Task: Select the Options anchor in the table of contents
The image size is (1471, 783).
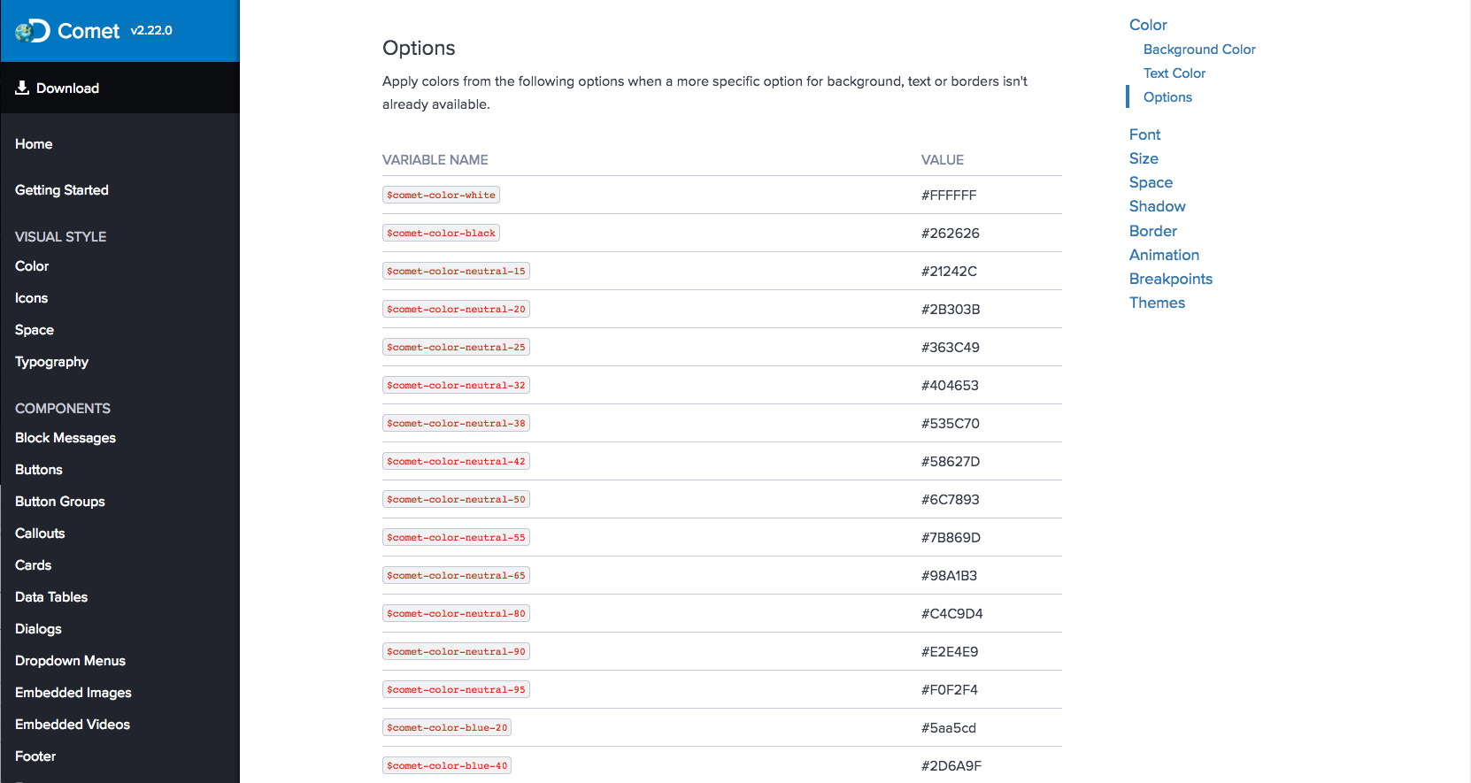Action: pyautogui.click(x=1167, y=97)
